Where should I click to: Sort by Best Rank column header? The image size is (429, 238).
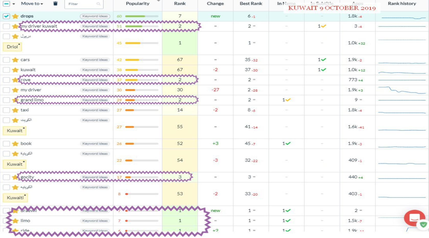[251, 4]
